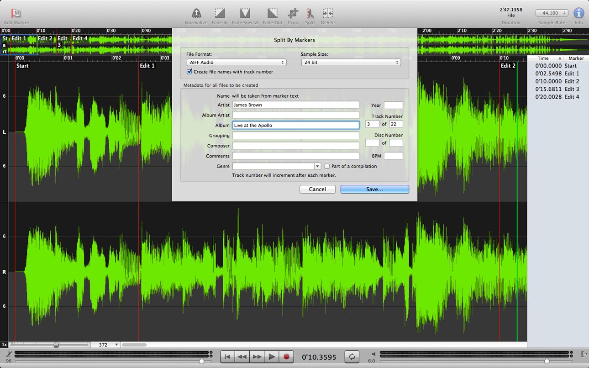589x368 pixels.
Task: Expand the Sample Size dropdown
Action: click(351, 63)
